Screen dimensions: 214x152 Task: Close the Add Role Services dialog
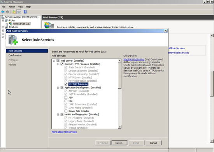point(165,31)
